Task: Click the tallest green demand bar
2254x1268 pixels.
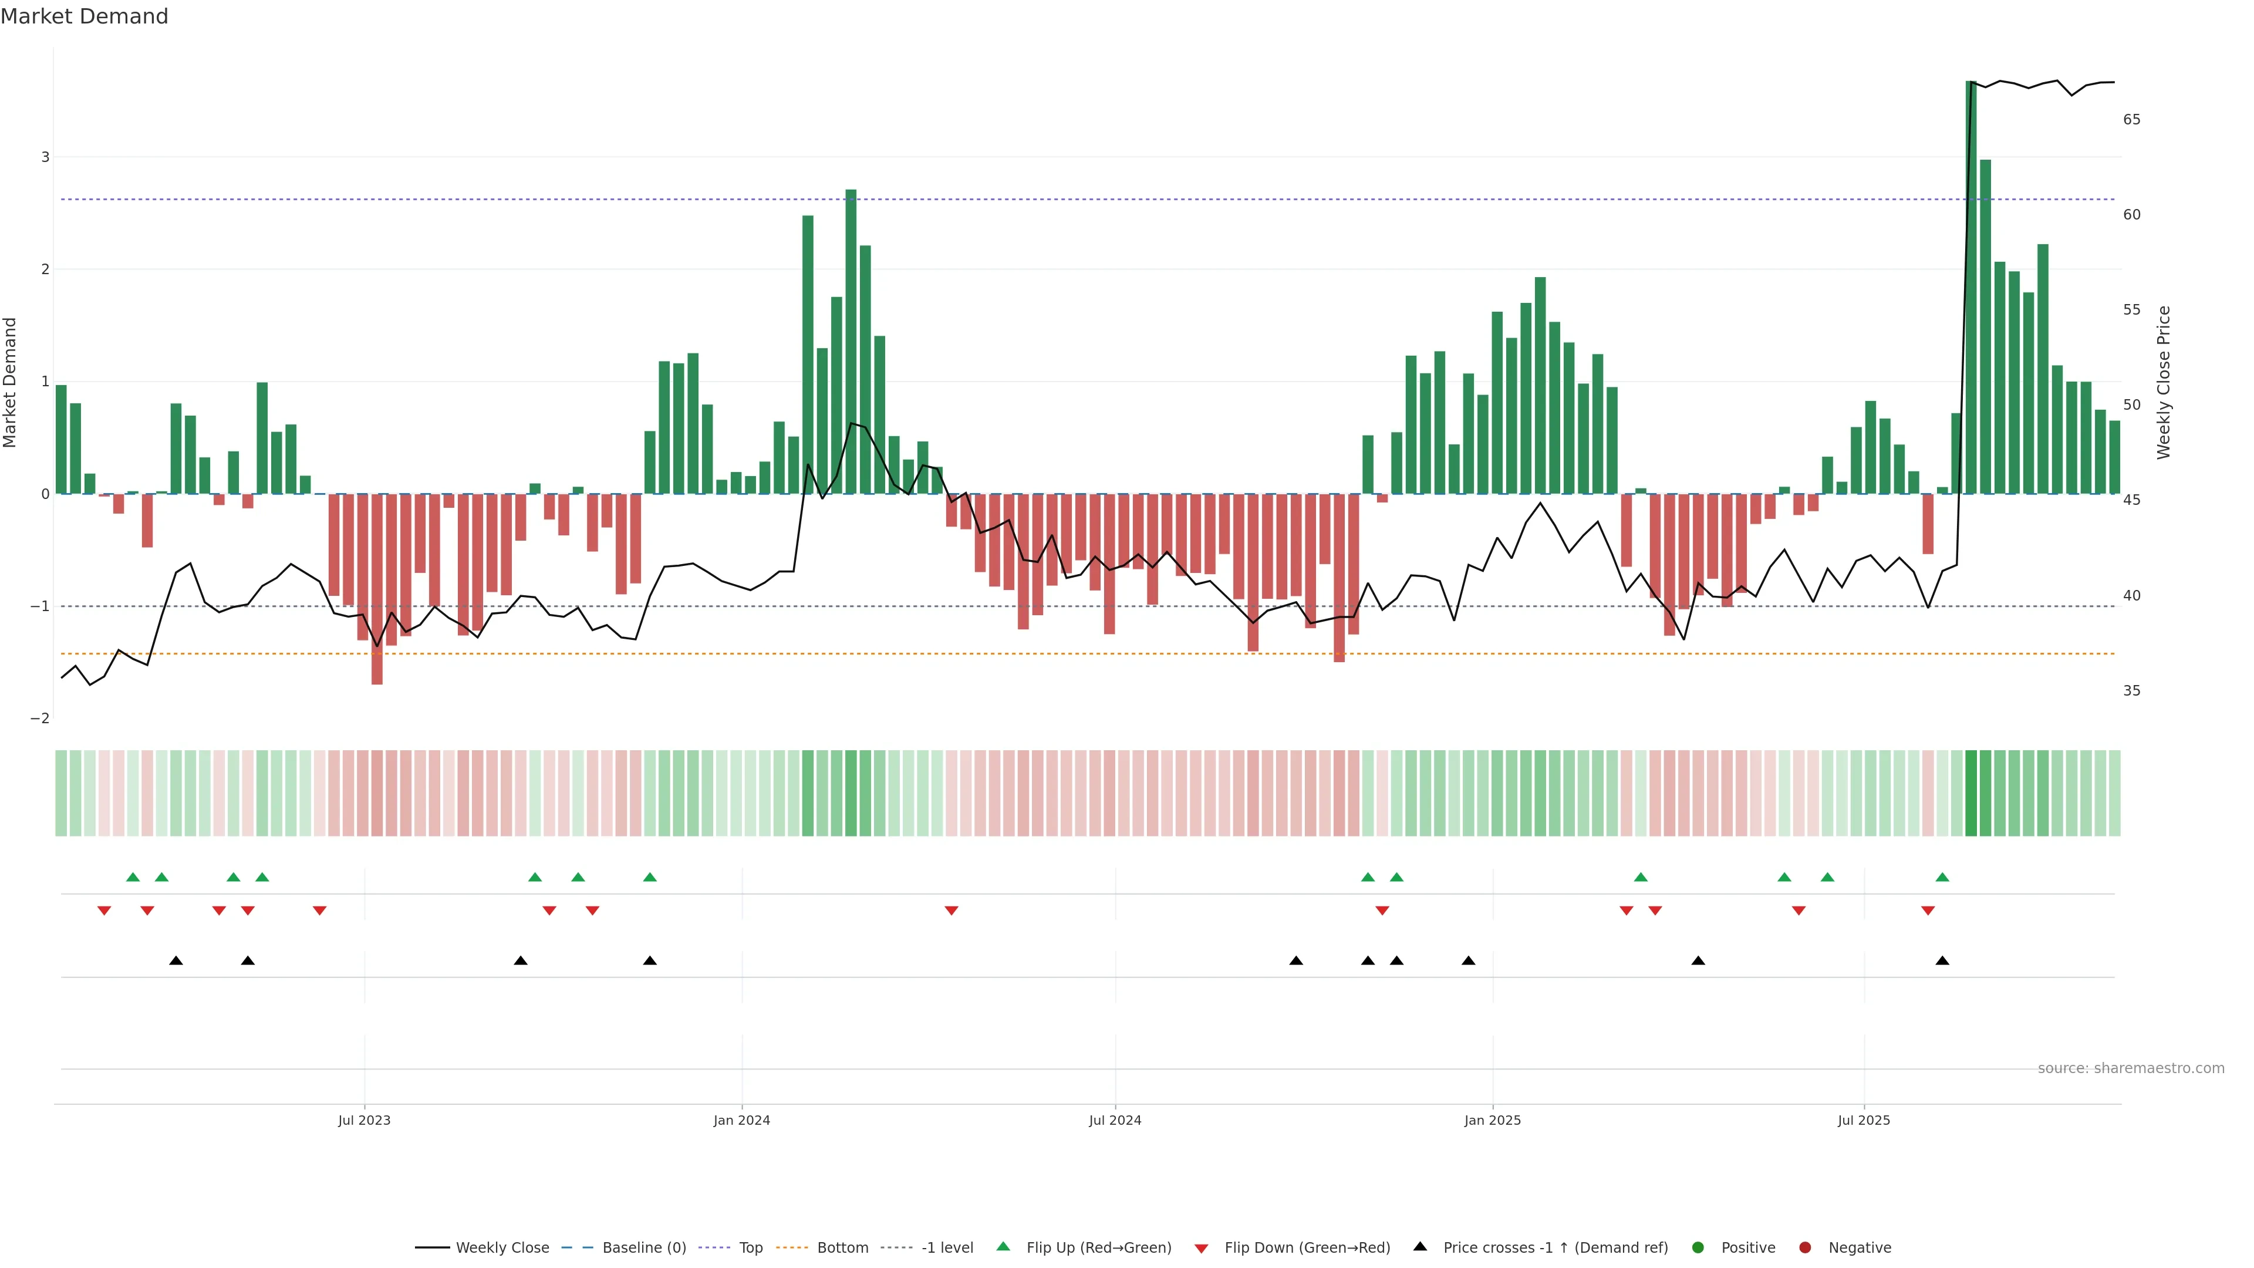Action: point(1972,289)
